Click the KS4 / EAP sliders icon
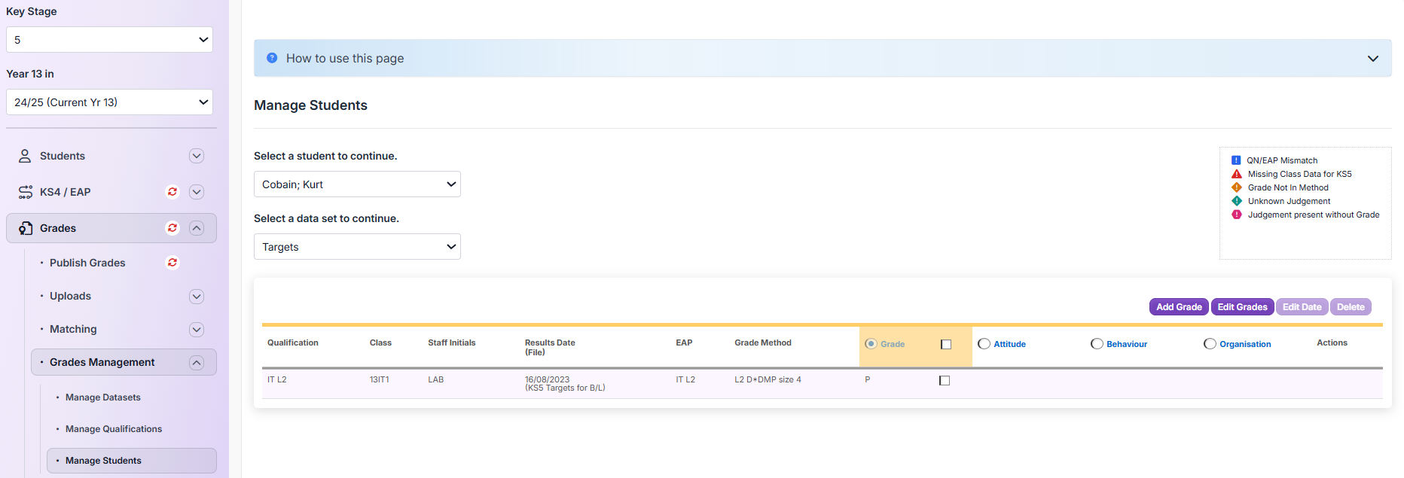1404x478 pixels. (x=25, y=192)
